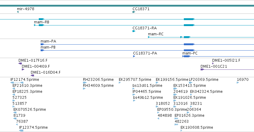Select feature 513857
The height and width of the screenshot is (132, 254).
[x=19, y=104]
